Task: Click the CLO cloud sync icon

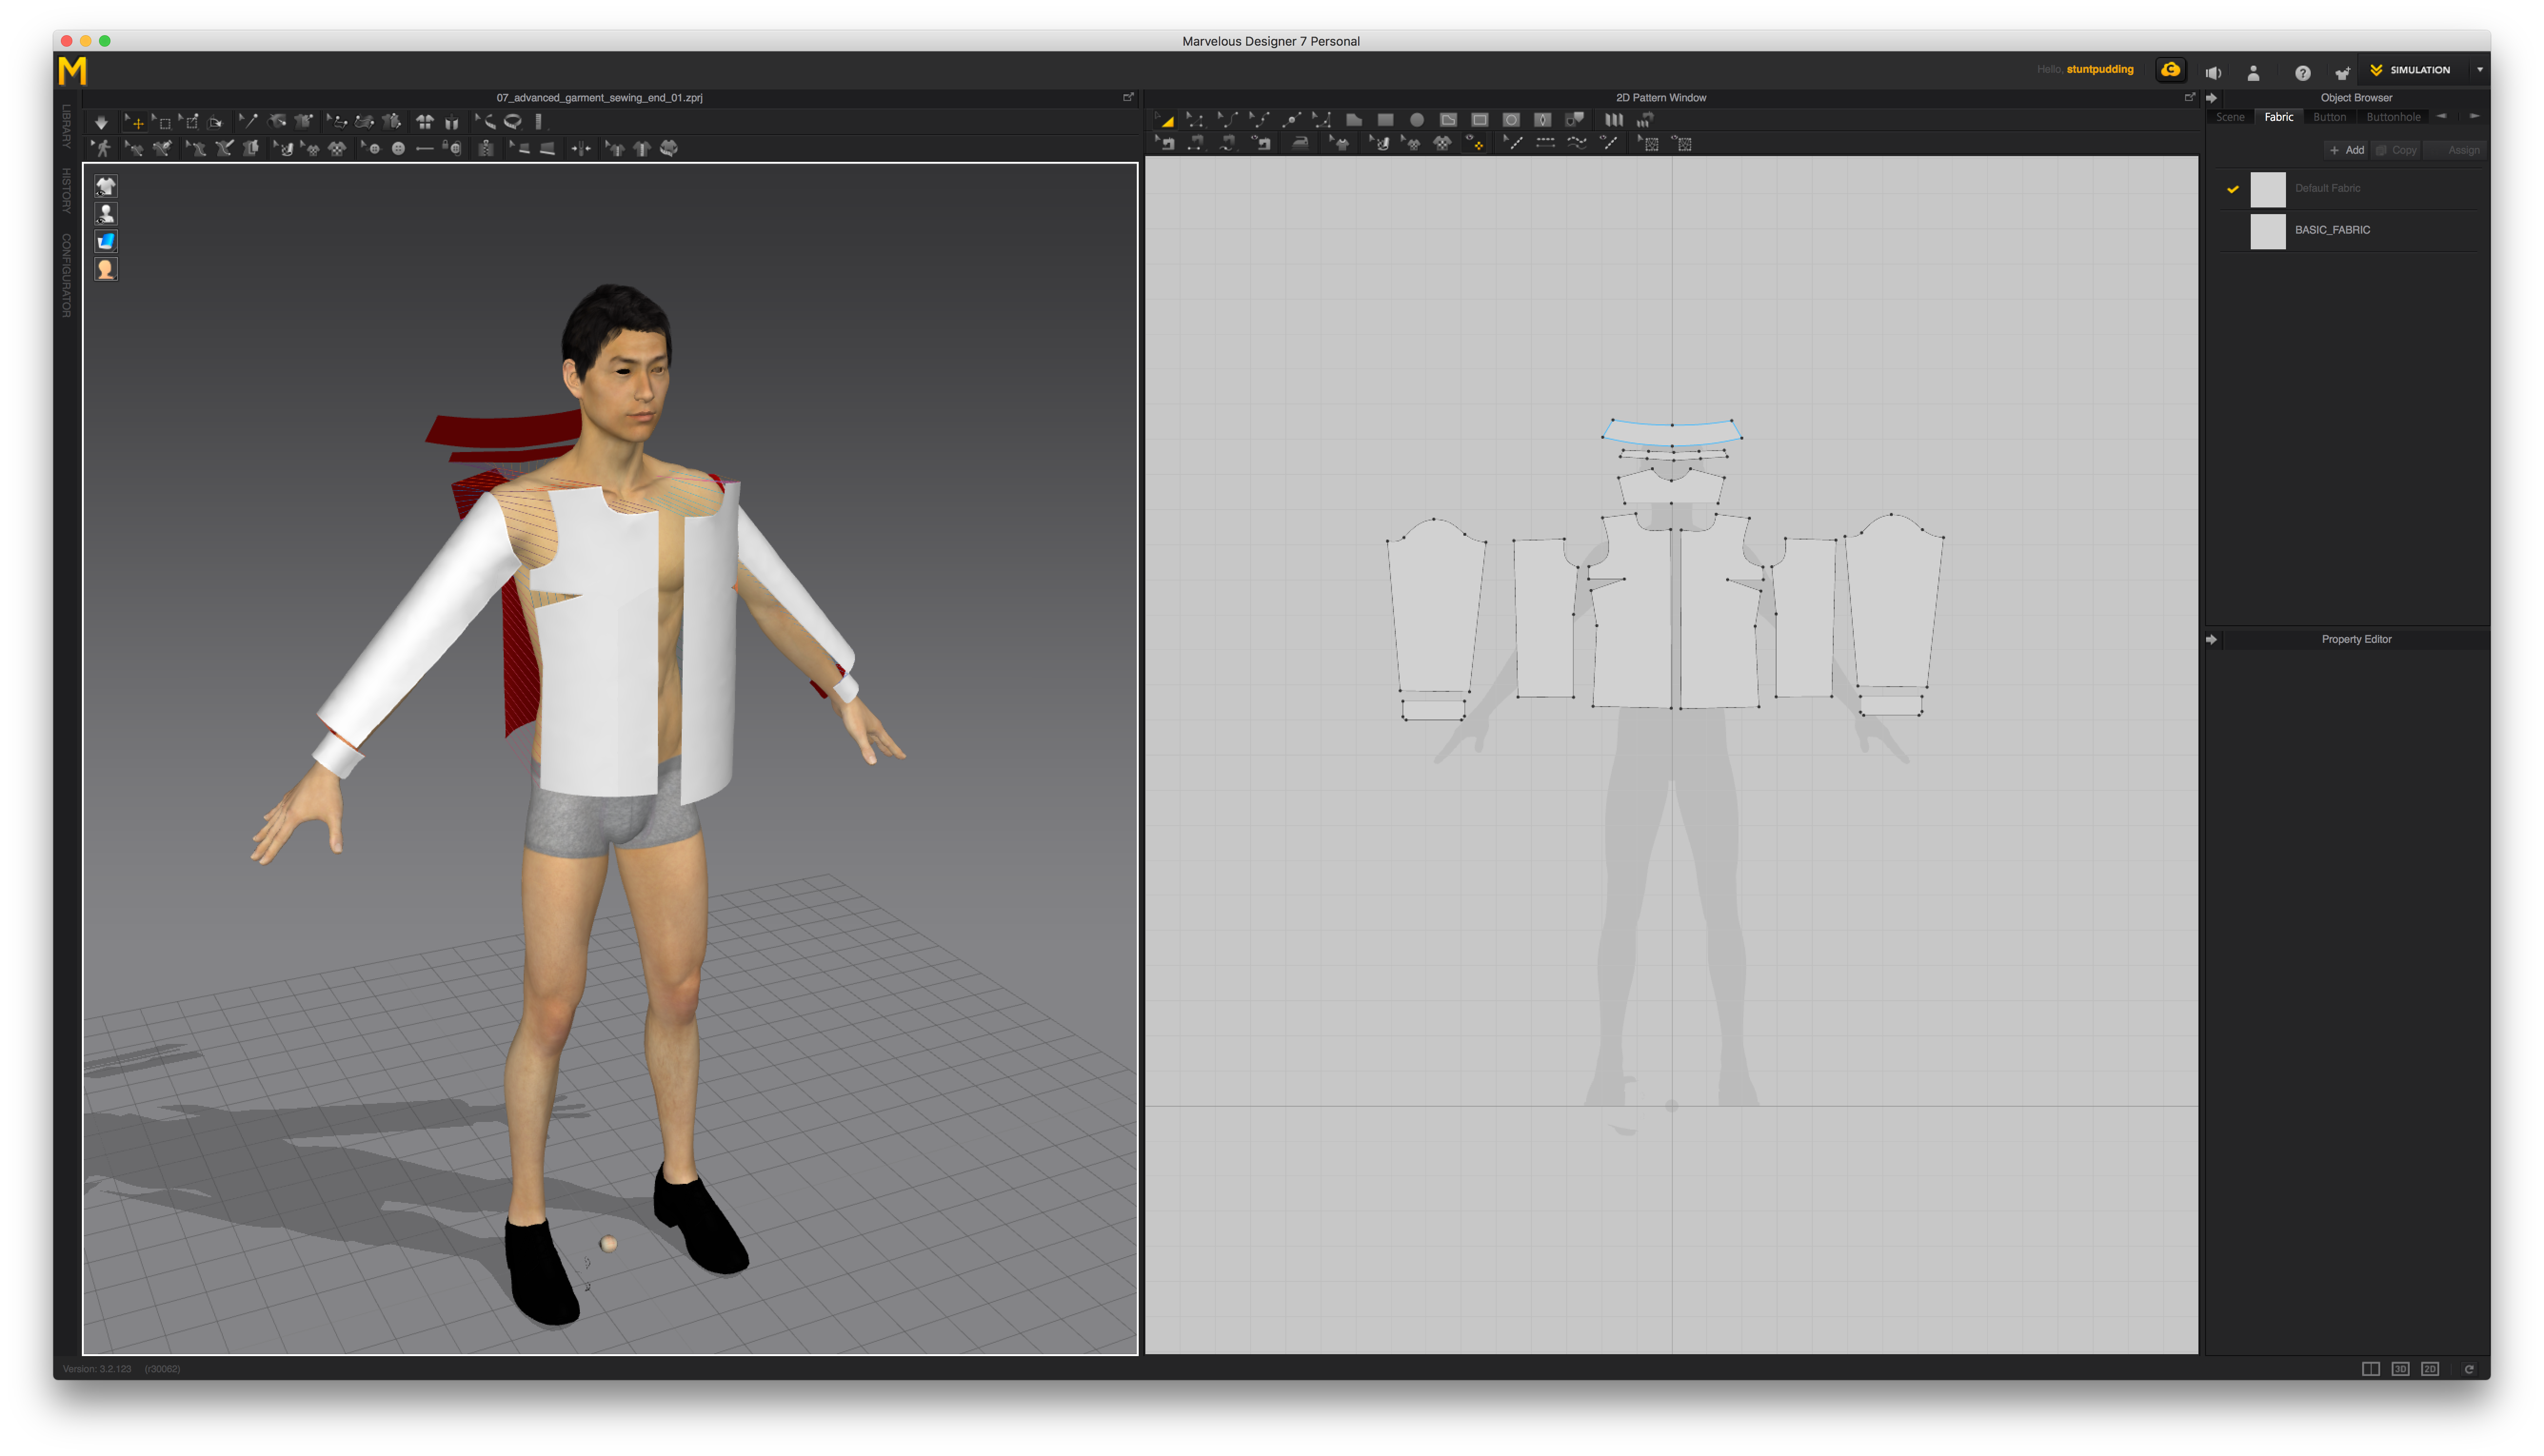Action: click(2170, 70)
